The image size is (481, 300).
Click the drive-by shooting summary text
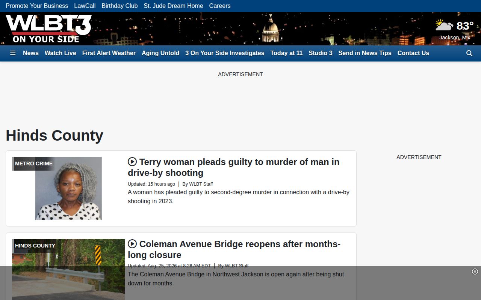click(239, 196)
